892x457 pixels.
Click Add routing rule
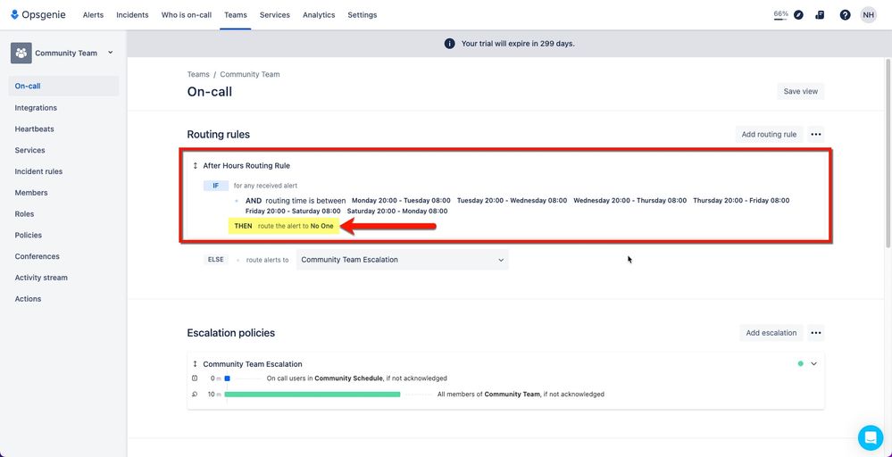[769, 135]
